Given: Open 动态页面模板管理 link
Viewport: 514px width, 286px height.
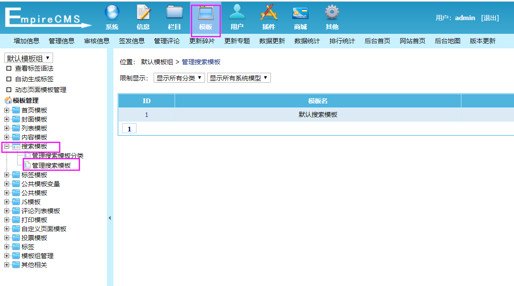Looking at the screenshot, I should tap(41, 90).
